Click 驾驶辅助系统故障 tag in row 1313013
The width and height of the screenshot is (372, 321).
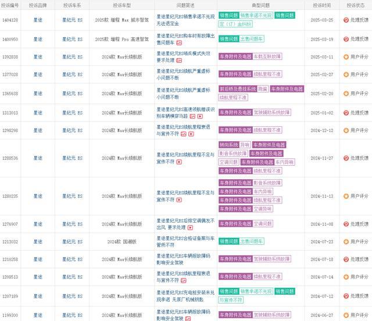coord(271,112)
